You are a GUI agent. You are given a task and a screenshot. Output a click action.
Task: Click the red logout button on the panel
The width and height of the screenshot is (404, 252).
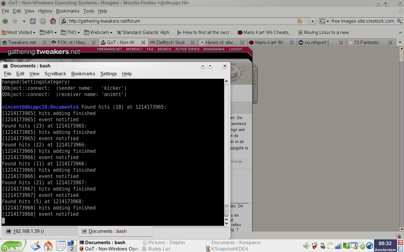click(x=401, y=243)
